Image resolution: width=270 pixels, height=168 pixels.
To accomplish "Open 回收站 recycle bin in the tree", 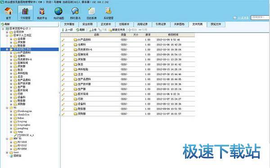I will (x=15, y=156).
